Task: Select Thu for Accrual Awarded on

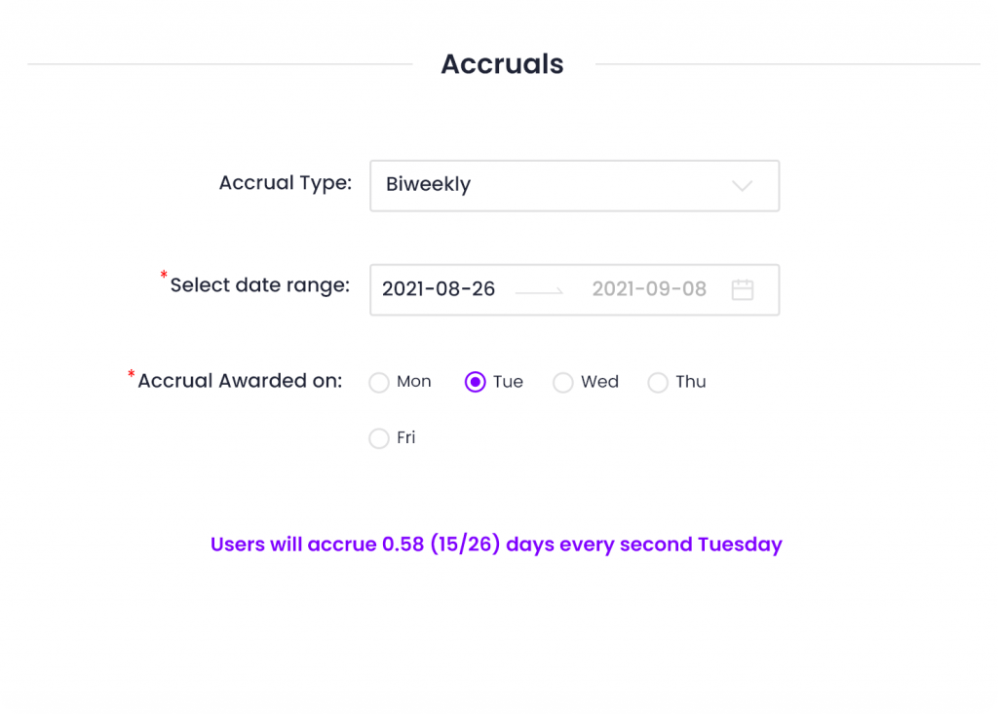Action: tap(658, 383)
